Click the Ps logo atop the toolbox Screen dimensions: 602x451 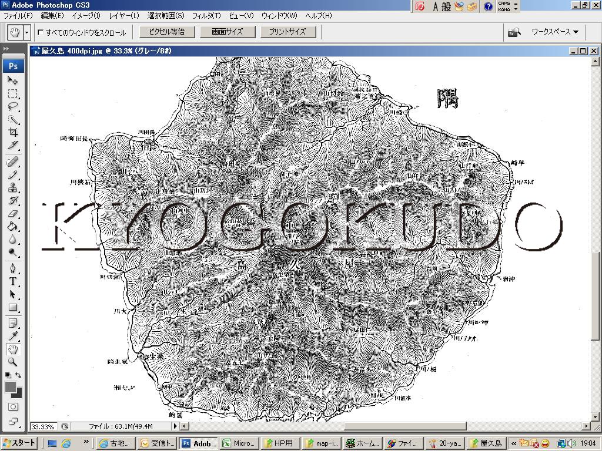(13, 66)
